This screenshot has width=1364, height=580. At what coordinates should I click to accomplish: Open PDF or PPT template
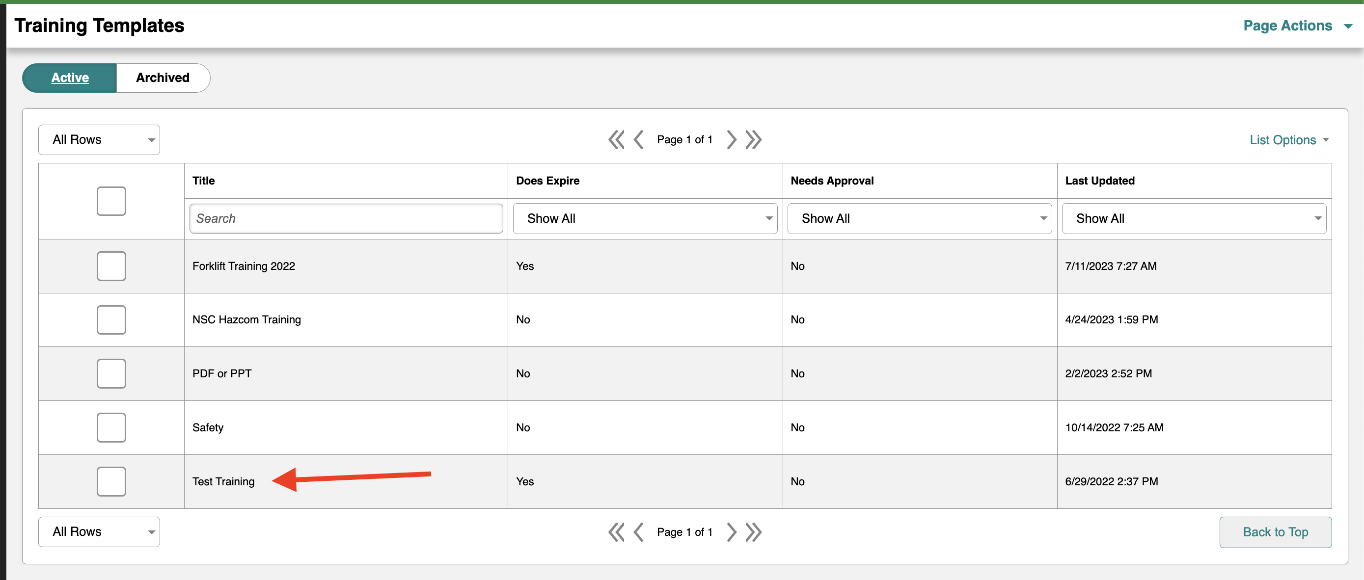[222, 373]
